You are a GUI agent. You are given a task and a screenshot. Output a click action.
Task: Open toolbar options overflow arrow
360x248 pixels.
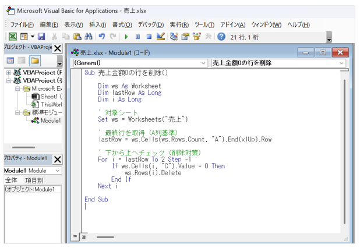click(x=329, y=37)
